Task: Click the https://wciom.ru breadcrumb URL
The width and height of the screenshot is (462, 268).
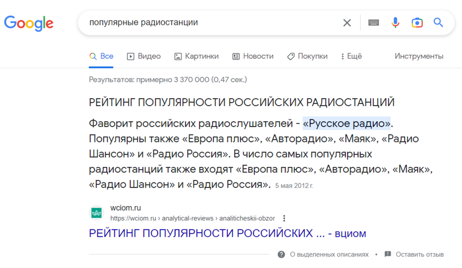Action: point(192,218)
